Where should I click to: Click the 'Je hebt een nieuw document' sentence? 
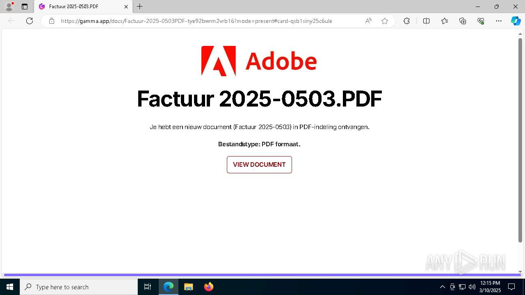coord(259,127)
